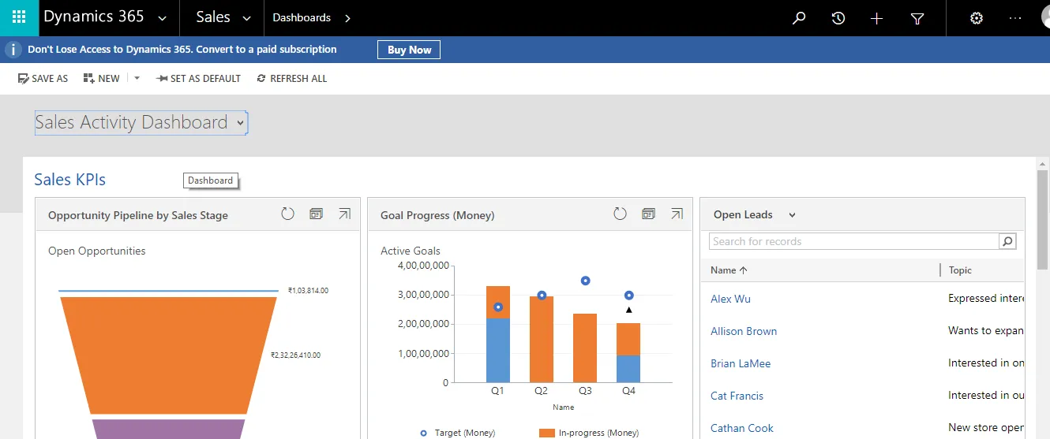Click the plus quick create icon
This screenshot has height=439, width=1050.
(876, 18)
